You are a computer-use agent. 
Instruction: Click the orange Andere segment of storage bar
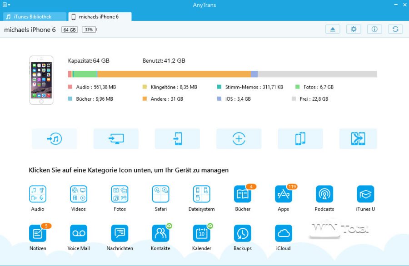tap(174, 74)
